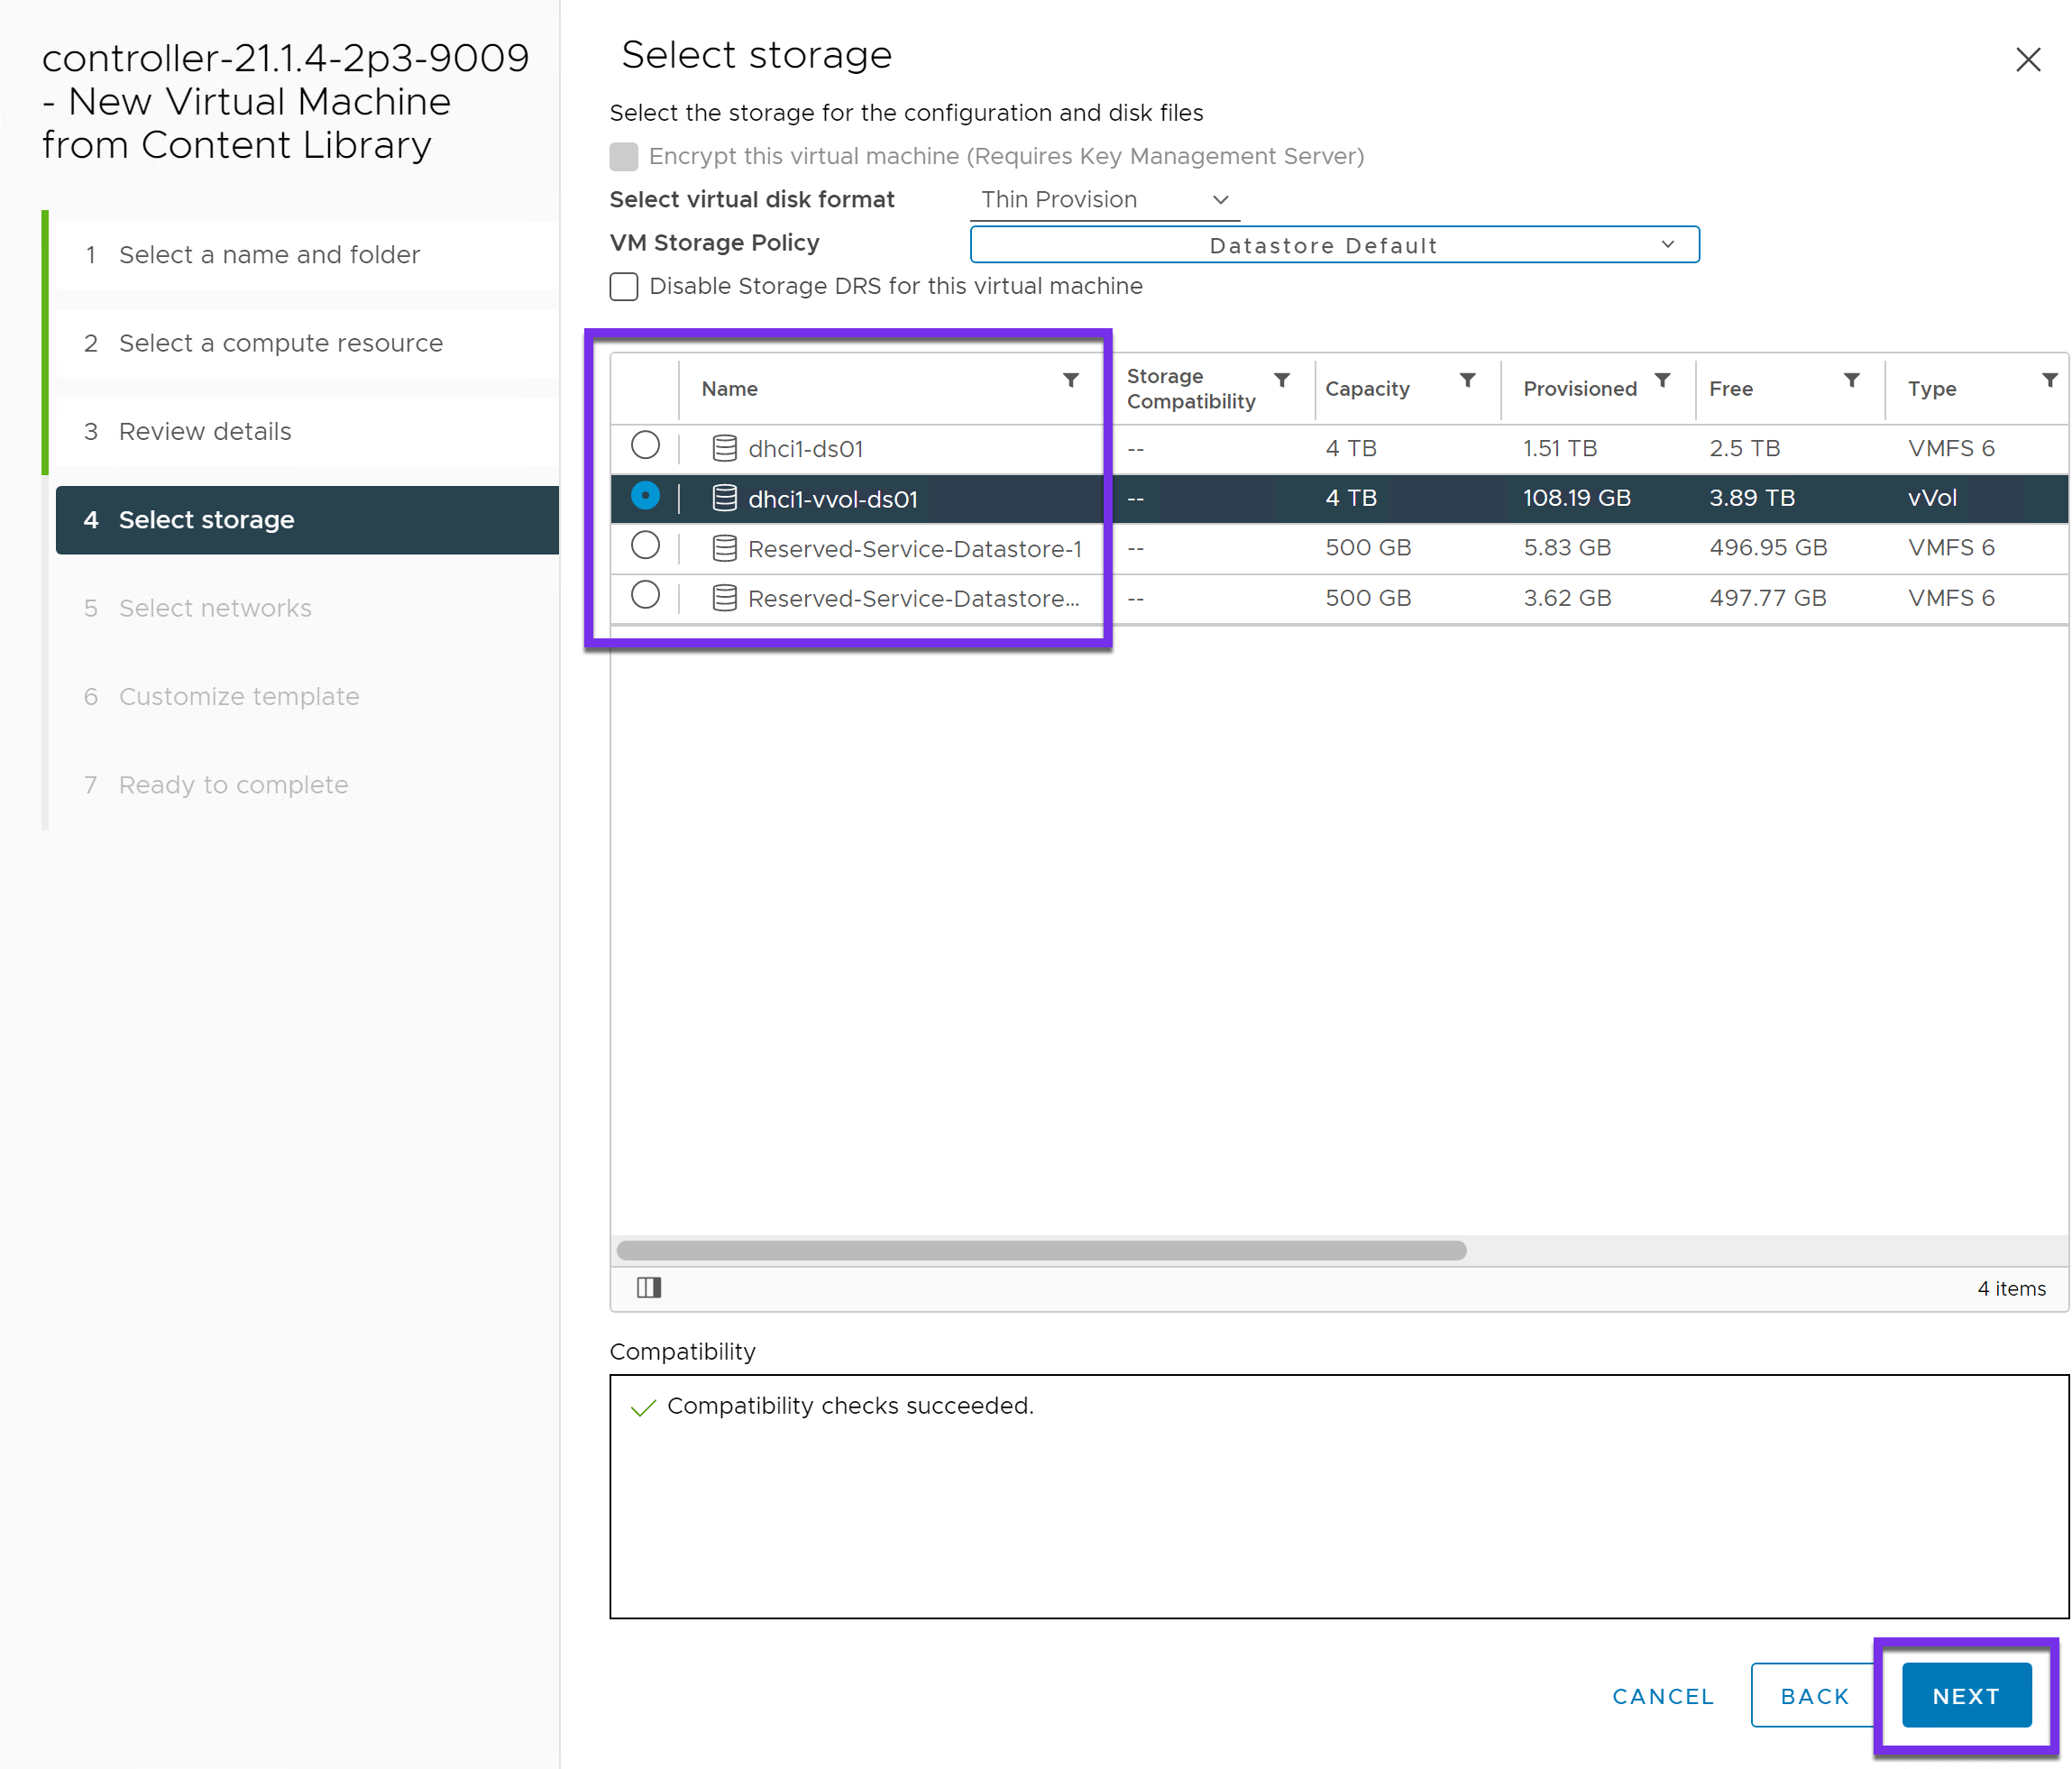Click the Provisioned column filter icon
Screen dimensions: 2072x1769
1662,380
